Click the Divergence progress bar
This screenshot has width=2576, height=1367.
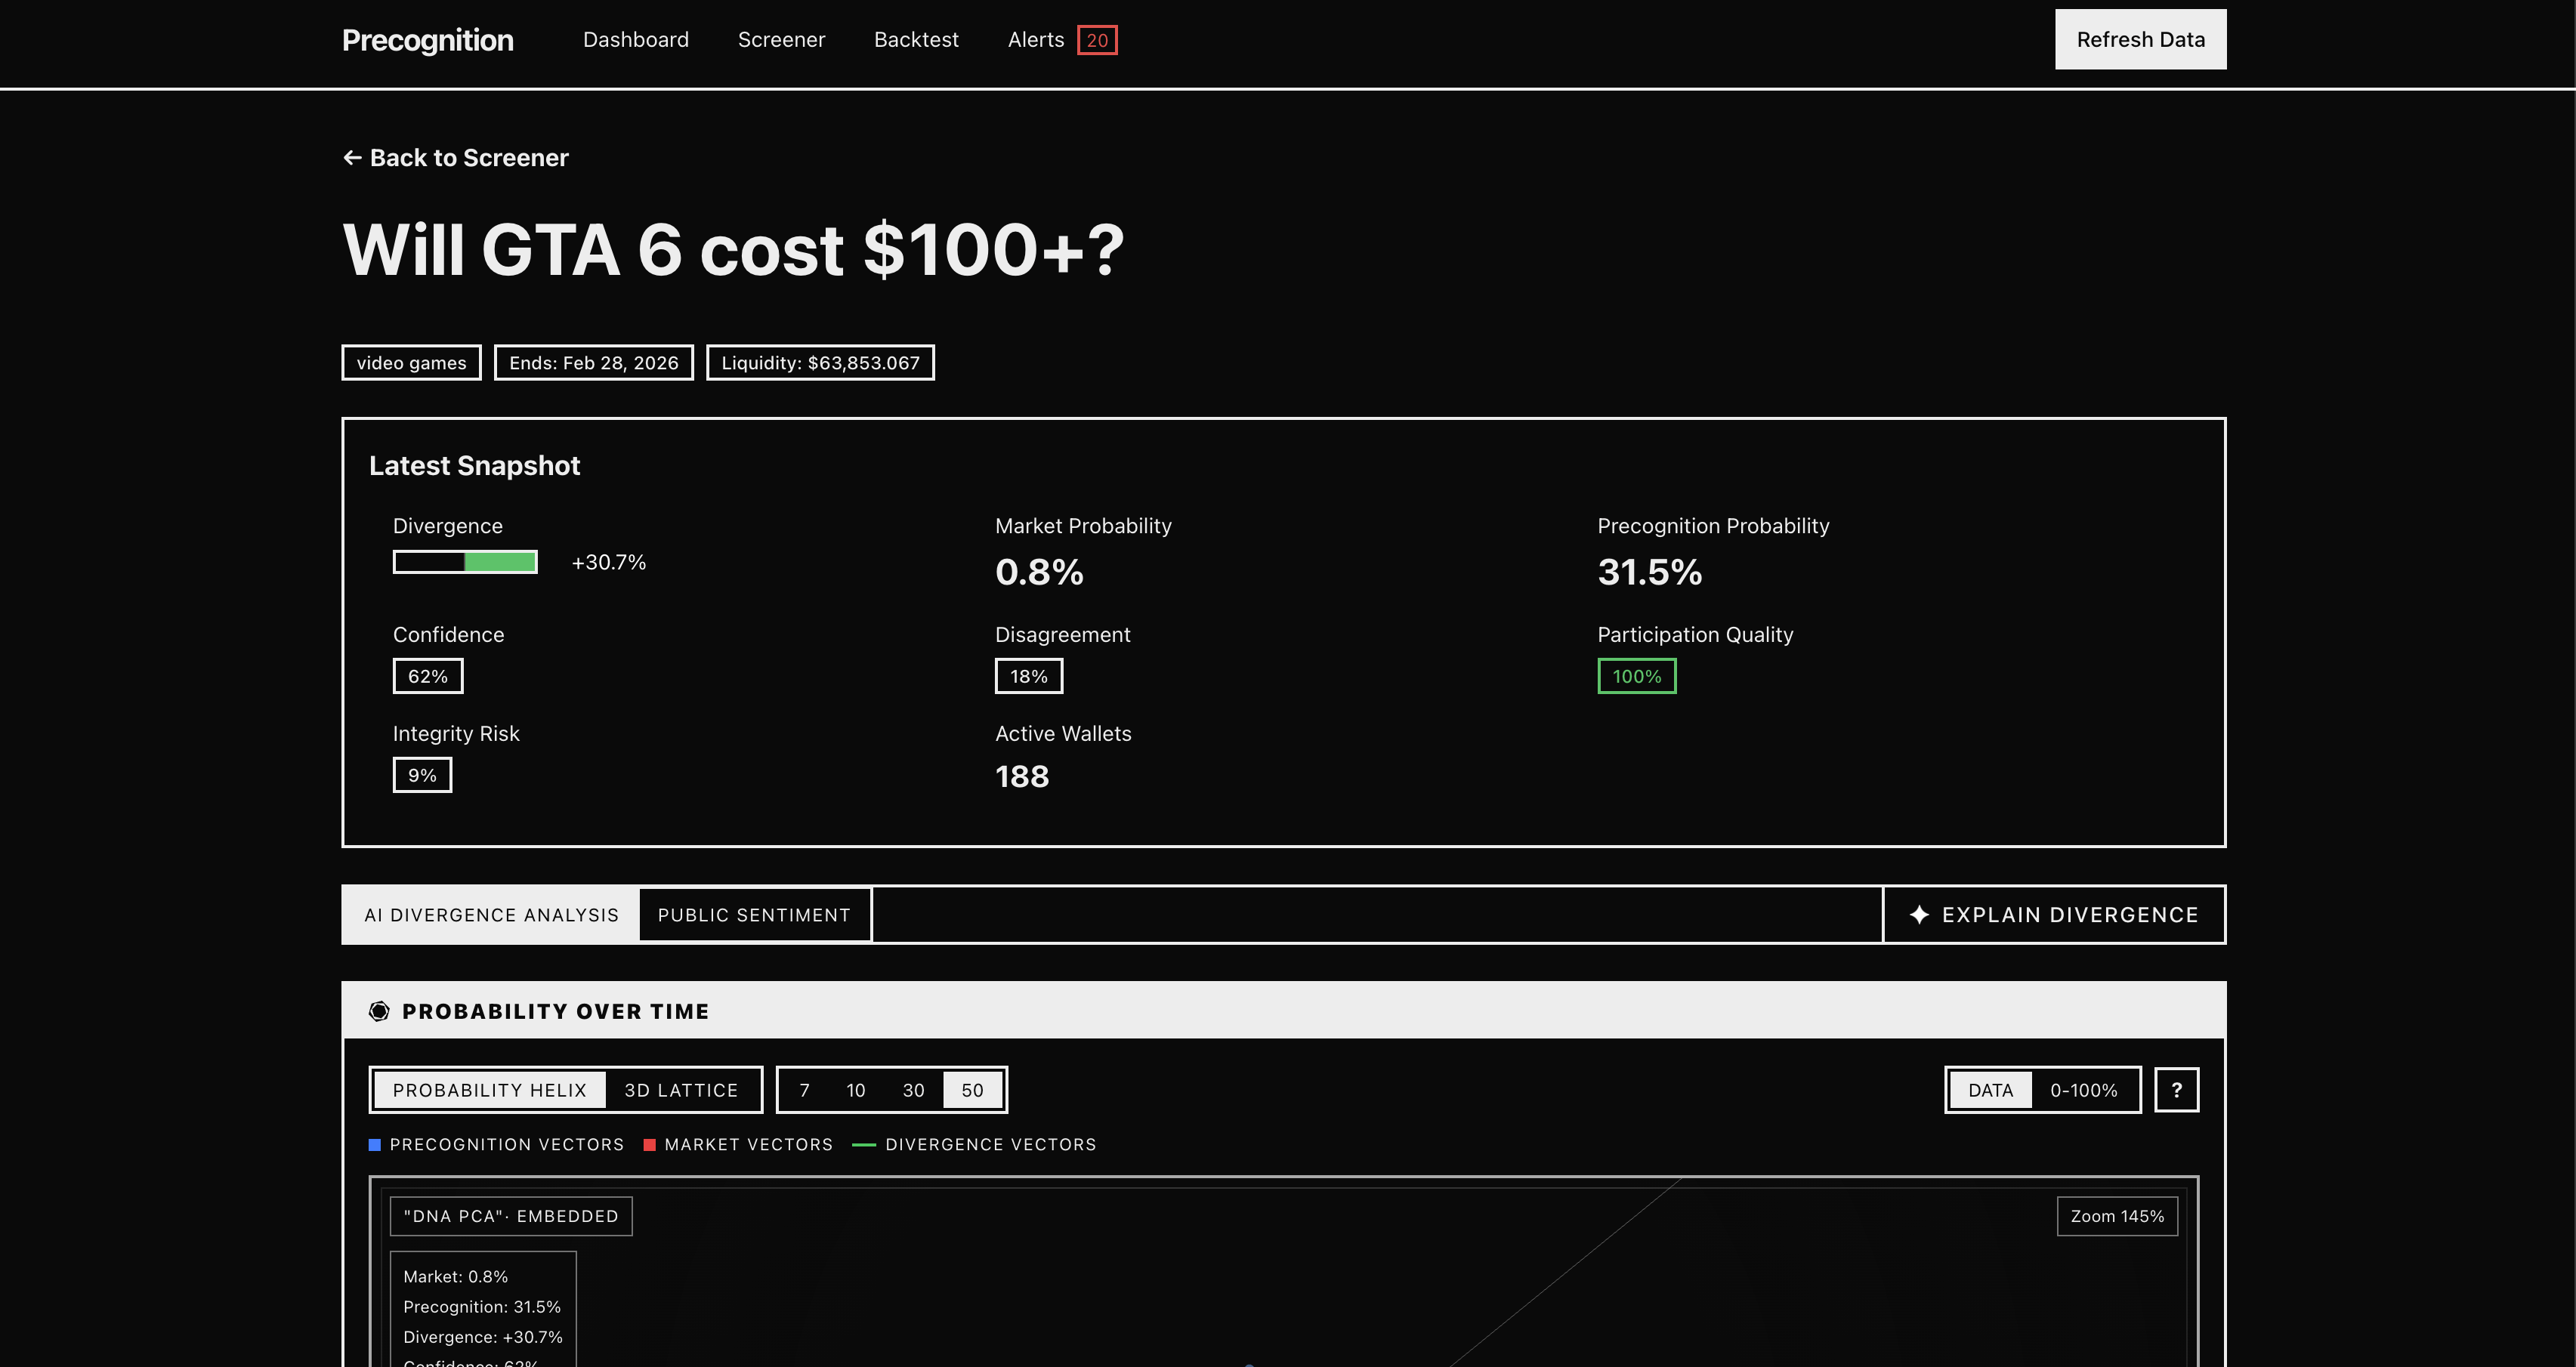click(x=465, y=562)
